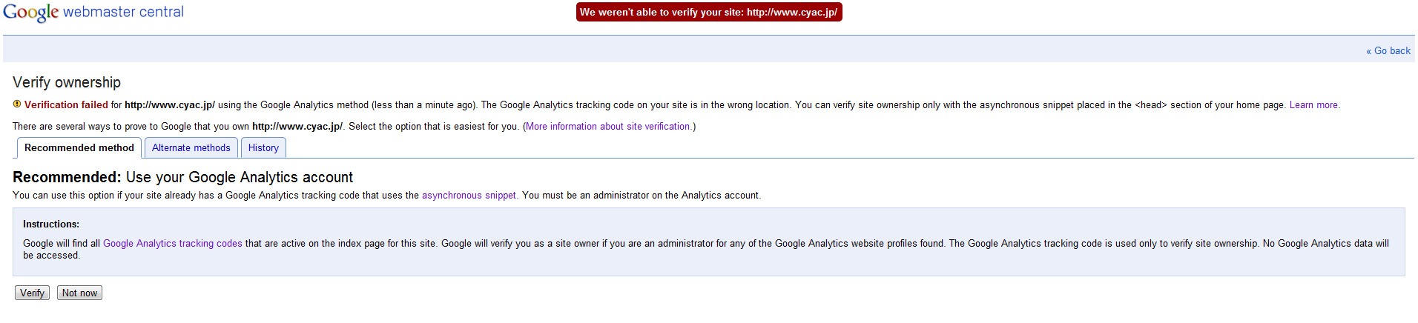Viewport: 1418px width, 323px height.
Task: Click the 'webmaster central' header text
Action: pyautogui.click(x=123, y=12)
